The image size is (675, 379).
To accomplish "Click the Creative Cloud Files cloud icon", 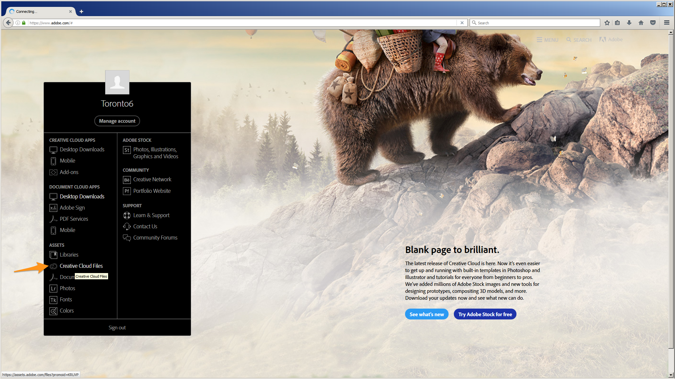I will pos(53,266).
